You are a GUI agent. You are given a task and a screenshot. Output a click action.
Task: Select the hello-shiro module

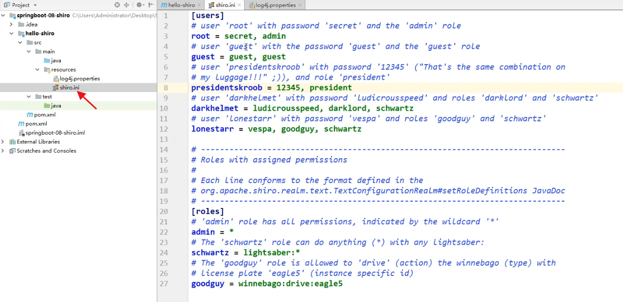[40, 33]
